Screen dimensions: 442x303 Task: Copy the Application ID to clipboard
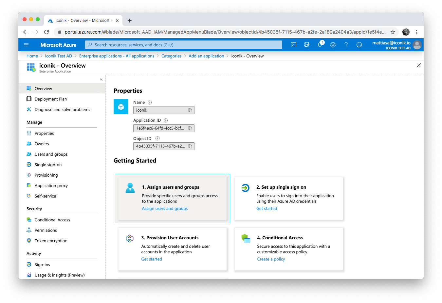tap(190, 128)
